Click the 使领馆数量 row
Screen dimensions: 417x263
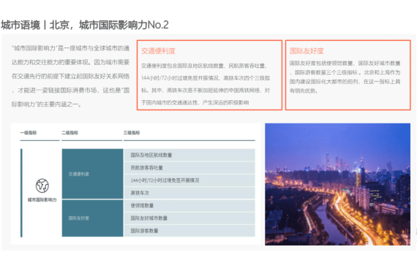(189, 205)
